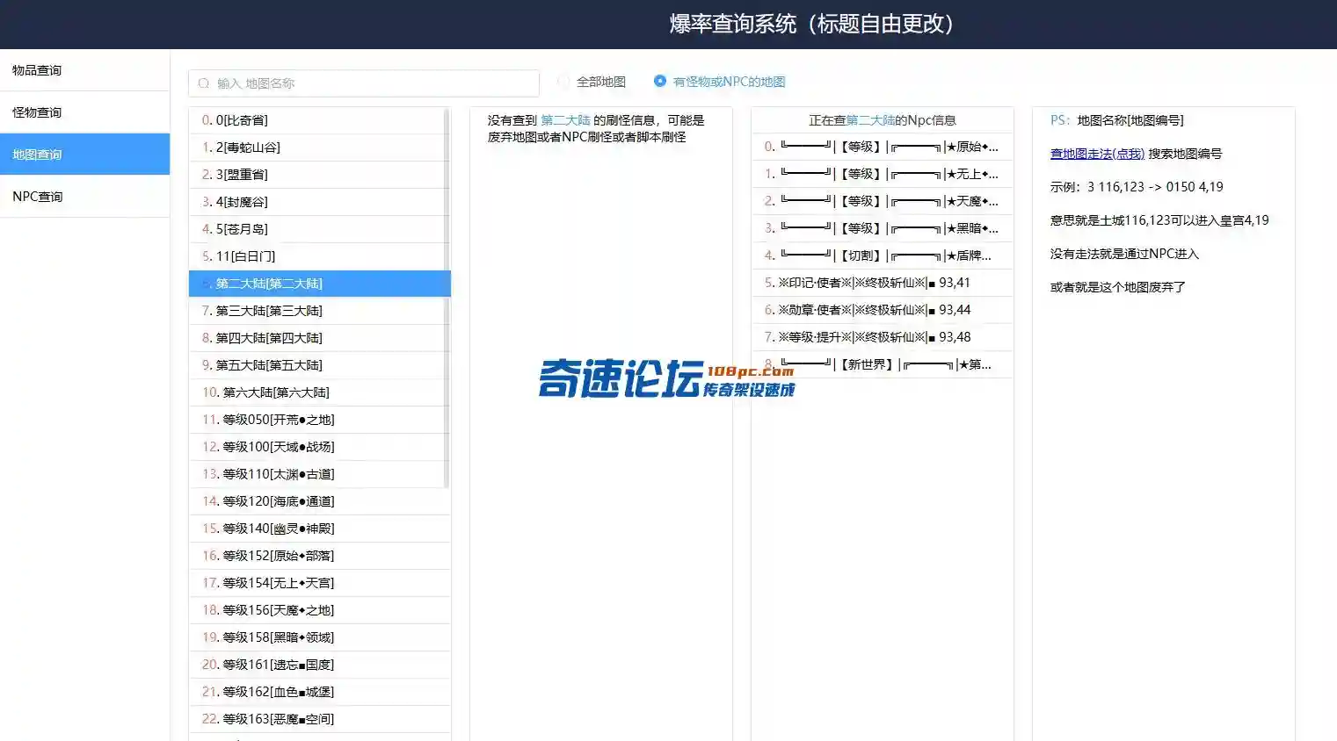Select the 有怪物或NPC的地图 radio option
This screenshot has height=741, width=1337.
tap(719, 82)
